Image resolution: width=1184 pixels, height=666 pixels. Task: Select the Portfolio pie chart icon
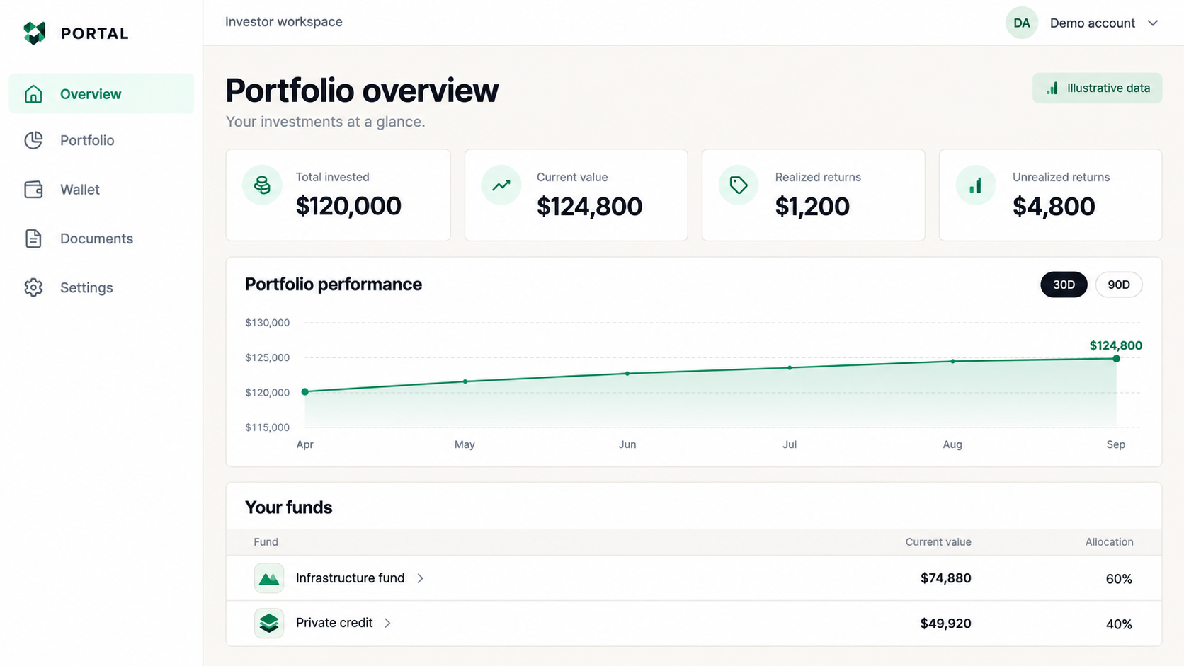pos(33,140)
